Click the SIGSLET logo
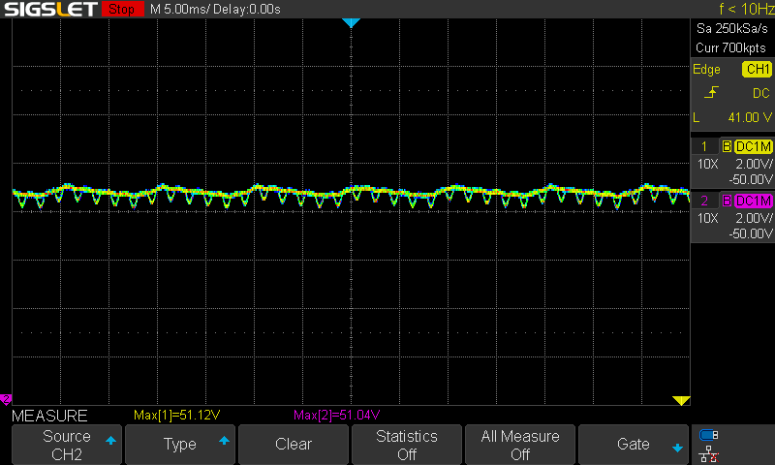Image resolution: width=775 pixels, height=465 pixels. pos(50,9)
